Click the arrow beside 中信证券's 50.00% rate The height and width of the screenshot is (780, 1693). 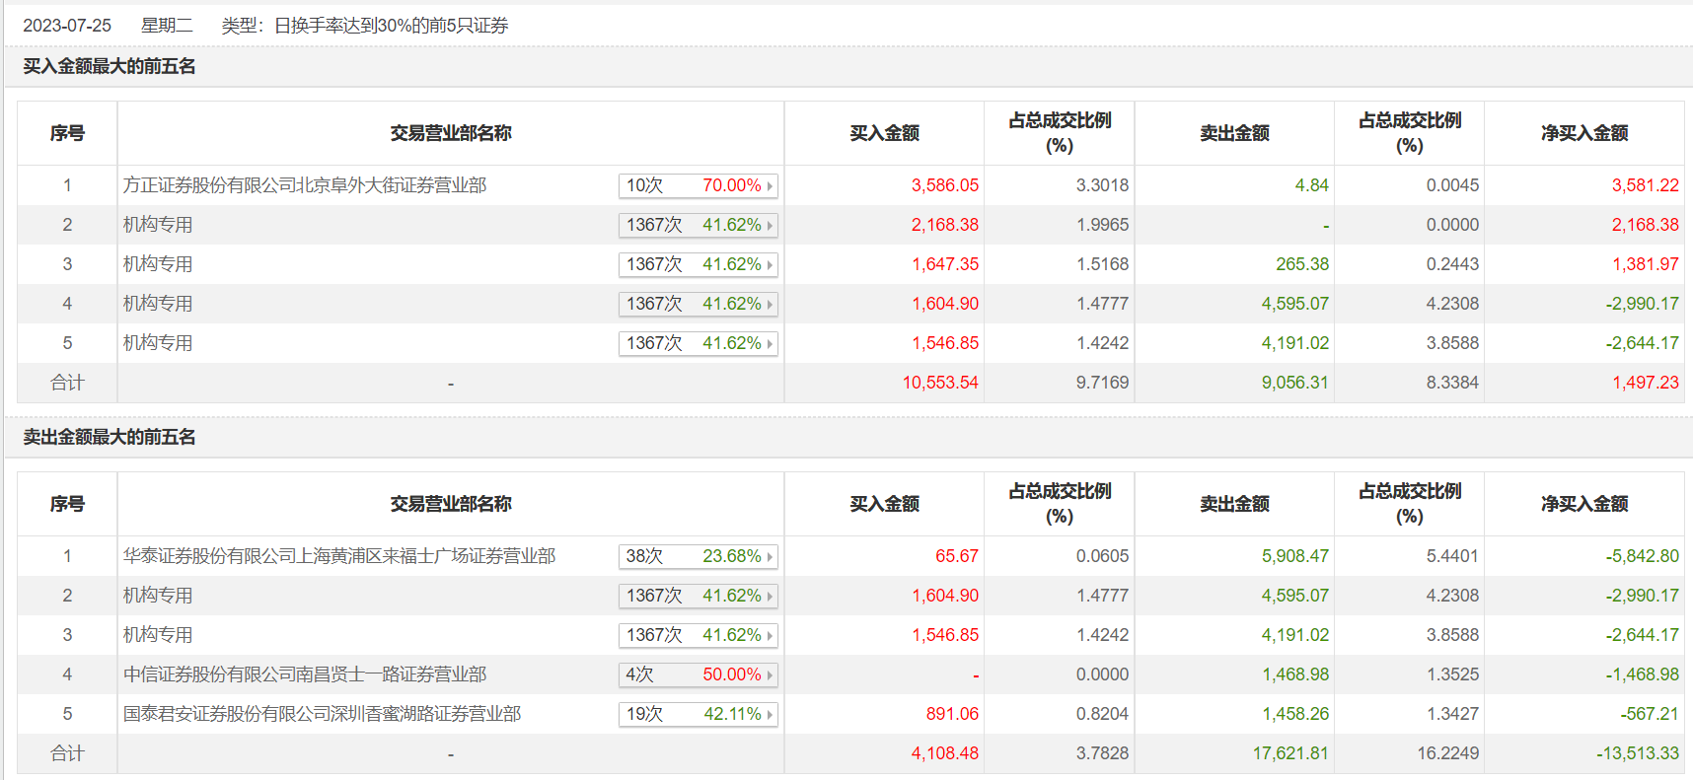pyautogui.click(x=770, y=674)
